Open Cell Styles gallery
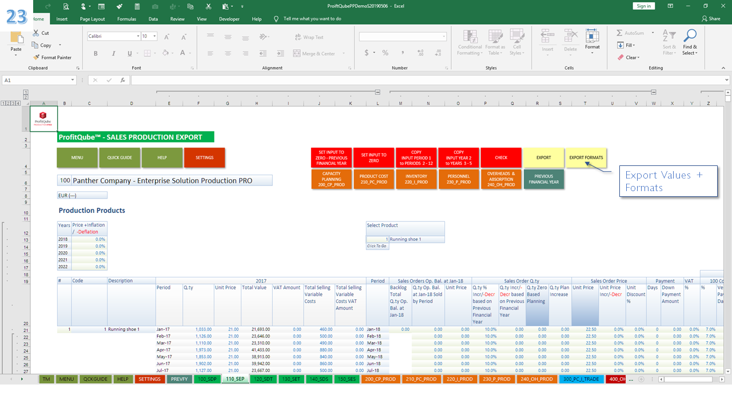The image size is (732, 412). [516, 42]
